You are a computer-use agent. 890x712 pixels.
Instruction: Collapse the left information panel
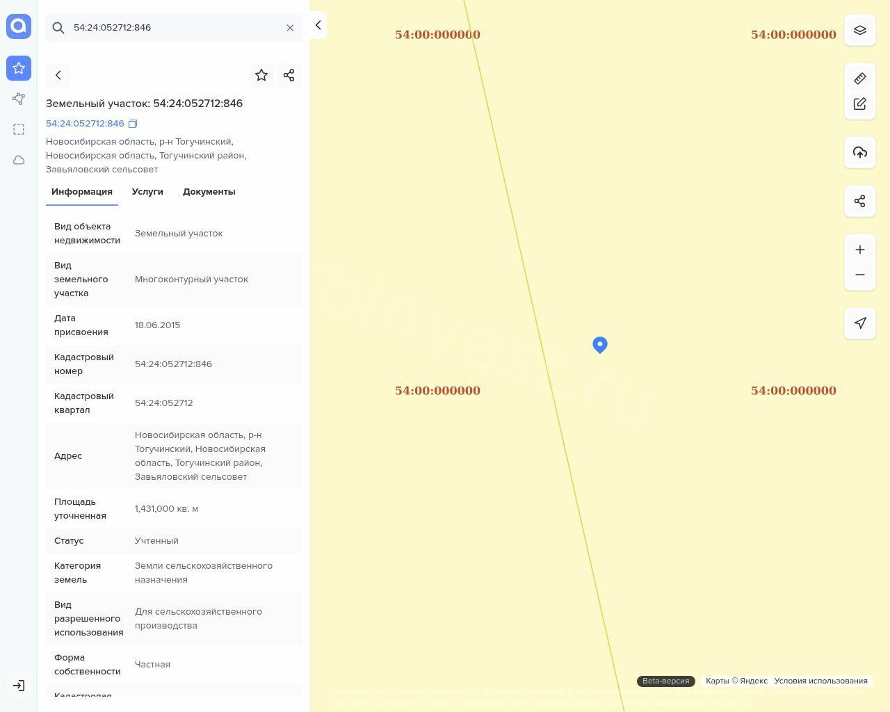pyautogui.click(x=318, y=25)
